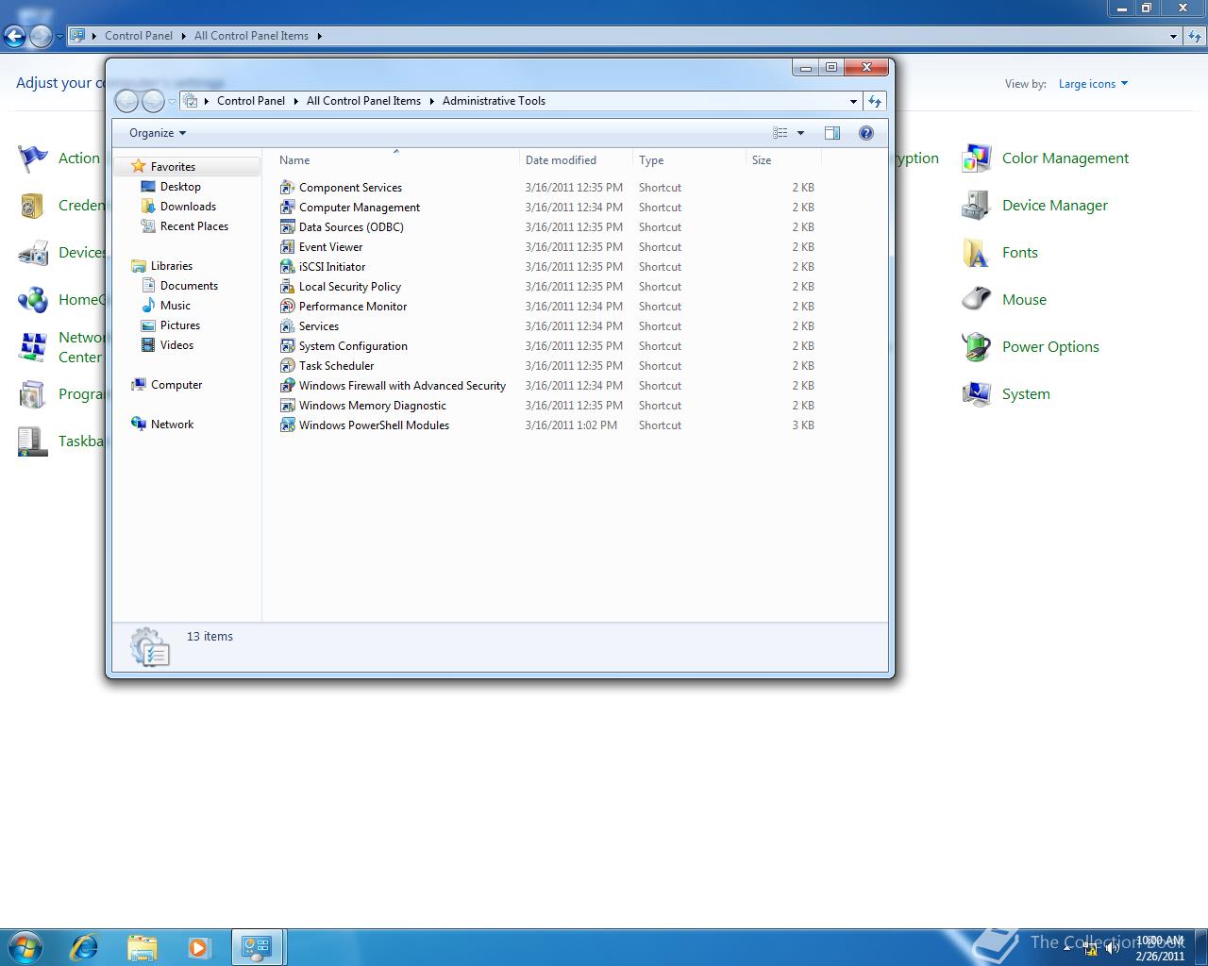This screenshot has height=966, width=1208.
Task: Open Computer Management shortcut icon
Action: tap(288, 208)
